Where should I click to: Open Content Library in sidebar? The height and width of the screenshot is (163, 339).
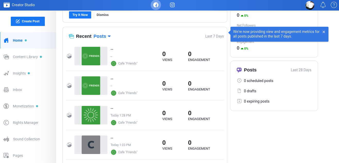point(25,57)
